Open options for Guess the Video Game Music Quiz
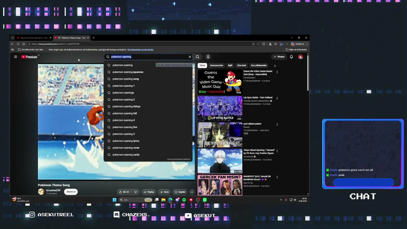 [x=277, y=72]
